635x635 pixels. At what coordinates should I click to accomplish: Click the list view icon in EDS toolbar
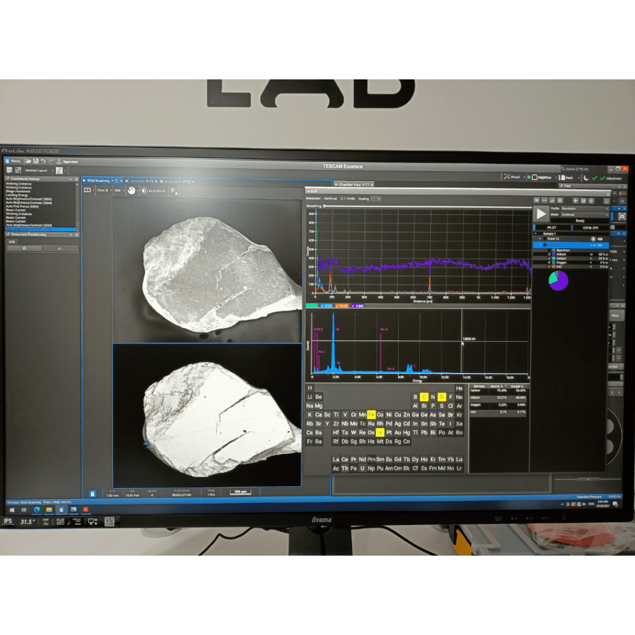560,200
